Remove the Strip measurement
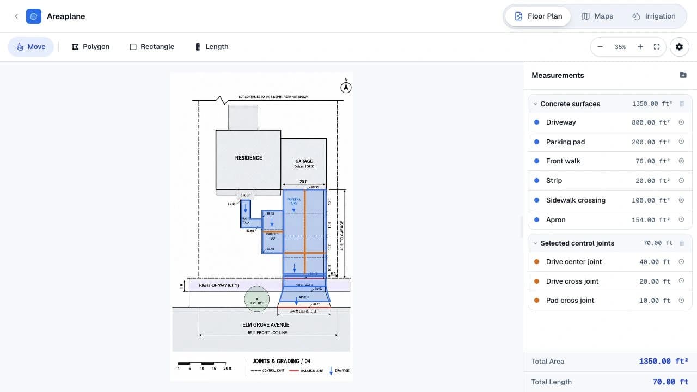Image resolution: width=697 pixels, height=392 pixels. click(681, 181)
